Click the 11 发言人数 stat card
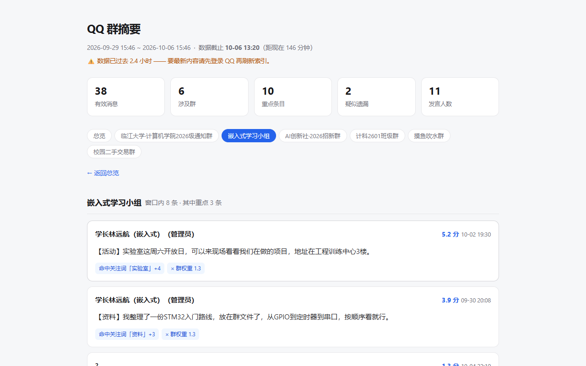Screen dimensions: 586x366 tap(460, 97)
